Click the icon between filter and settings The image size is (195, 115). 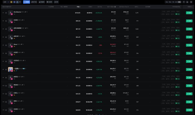tap(188, 2)
